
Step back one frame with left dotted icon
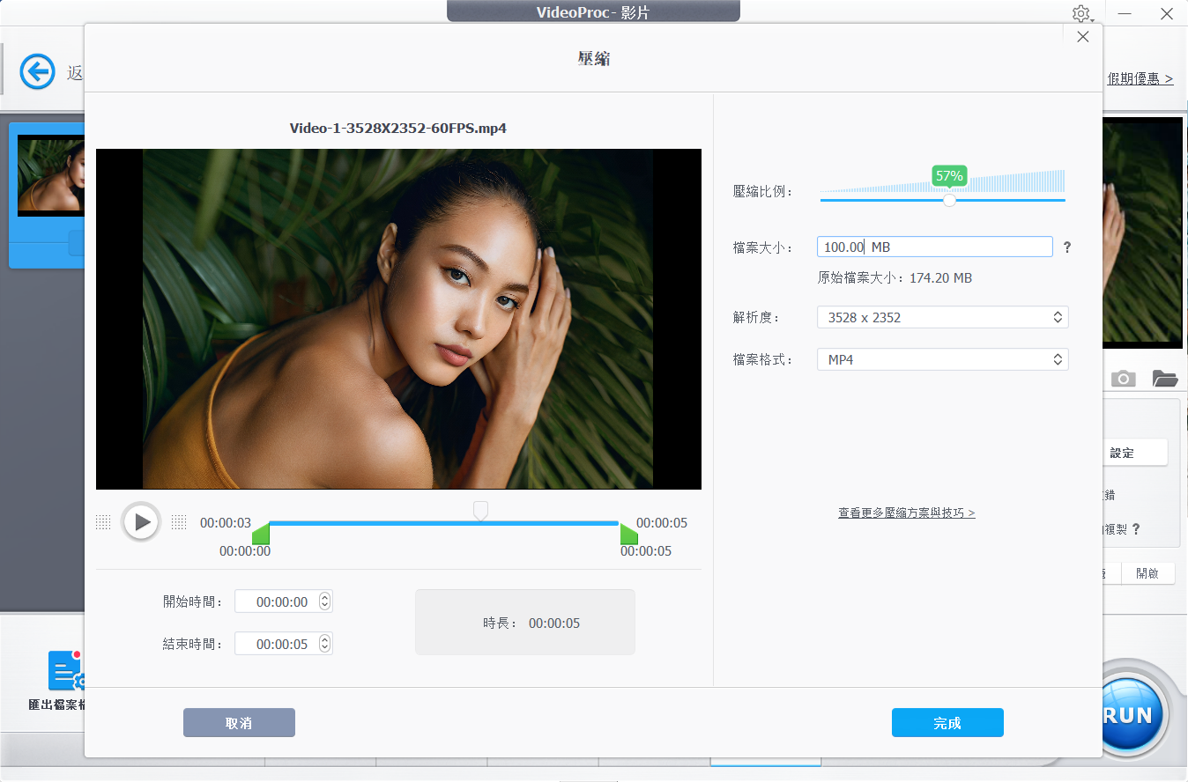tap(103, 522)
